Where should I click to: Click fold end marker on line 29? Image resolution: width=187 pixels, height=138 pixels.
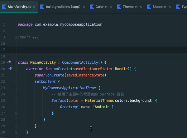(16, 126)
